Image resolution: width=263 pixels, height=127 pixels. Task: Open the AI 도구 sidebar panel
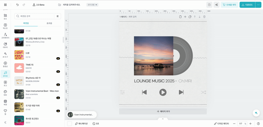tap(5, 55)
